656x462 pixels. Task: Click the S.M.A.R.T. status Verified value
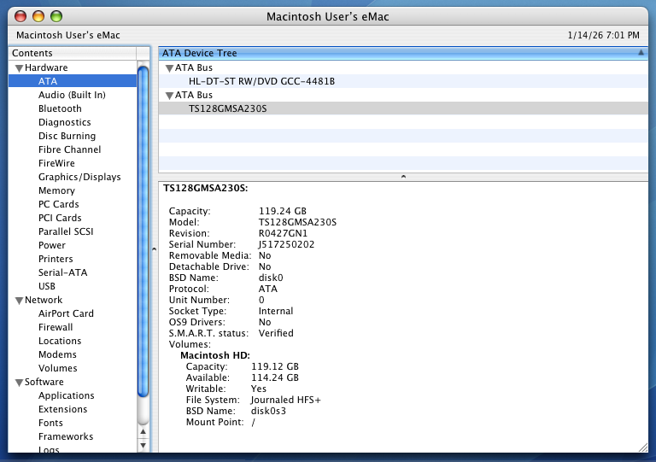[x=276, y=333]
